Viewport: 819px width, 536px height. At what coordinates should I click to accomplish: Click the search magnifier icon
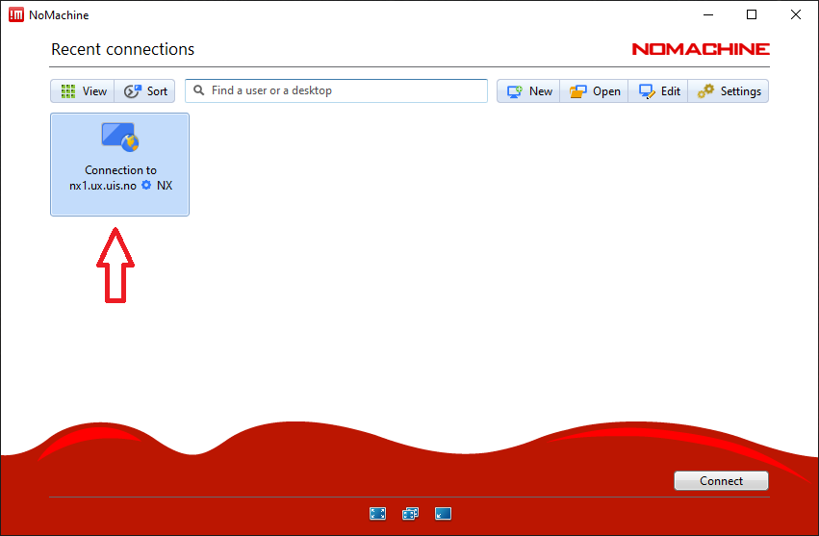click(x=198, y=90)
